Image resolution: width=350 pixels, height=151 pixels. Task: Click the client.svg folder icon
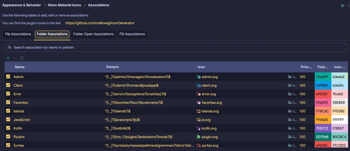click(x=199, y=85)
